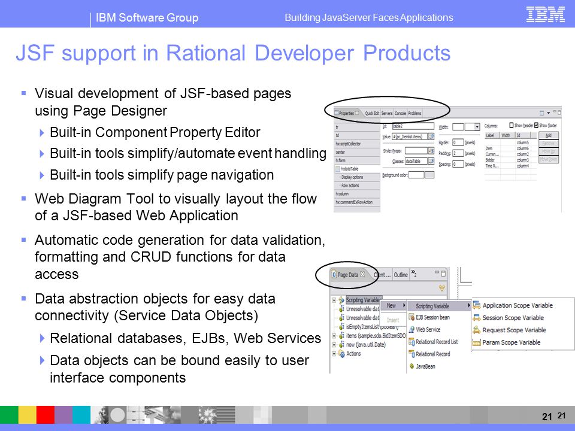Image resolution: width=575 pixels, height=431 pixels.
Task: Select the hx:scriptCollector tag row
Action: click(x=357, y=144)
